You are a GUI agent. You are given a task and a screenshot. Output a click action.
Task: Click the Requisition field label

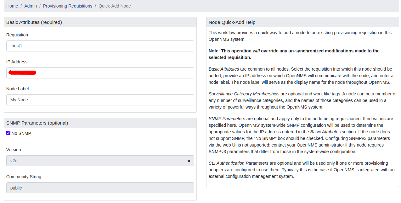tap(17, 35)
